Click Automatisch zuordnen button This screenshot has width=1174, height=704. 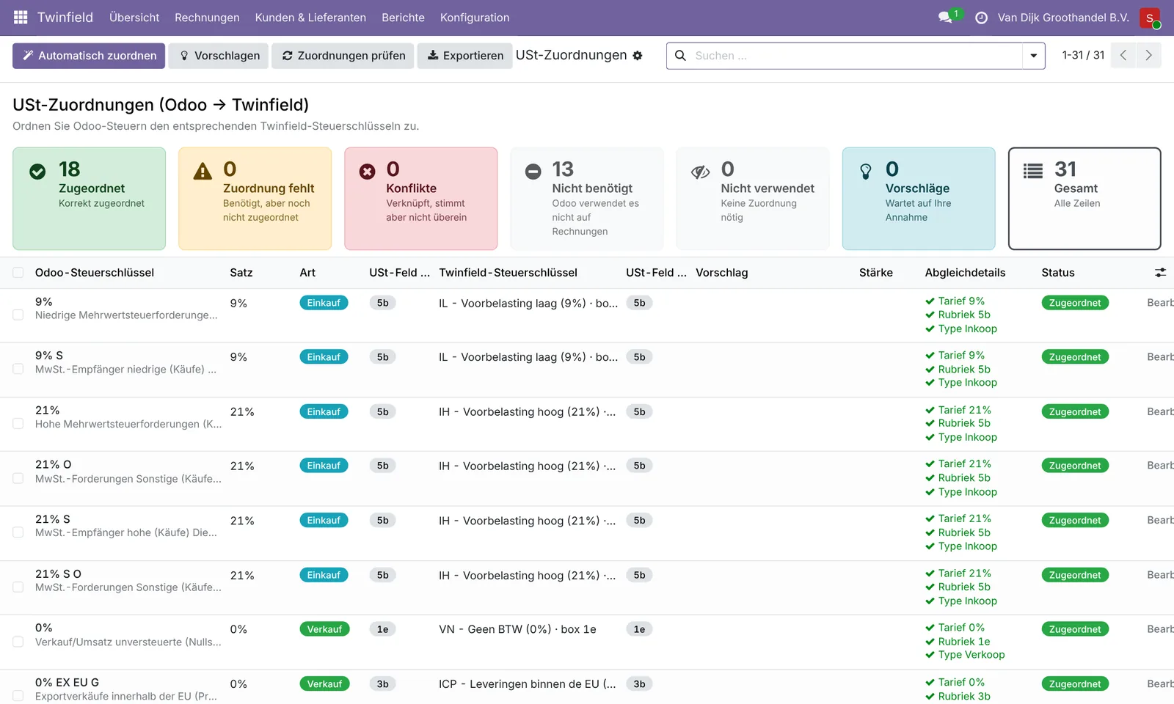coord(89,56)
